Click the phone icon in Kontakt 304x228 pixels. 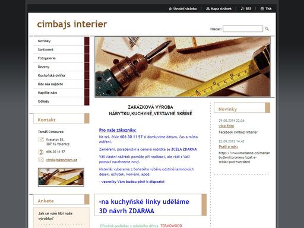click(x=40, y=152)
